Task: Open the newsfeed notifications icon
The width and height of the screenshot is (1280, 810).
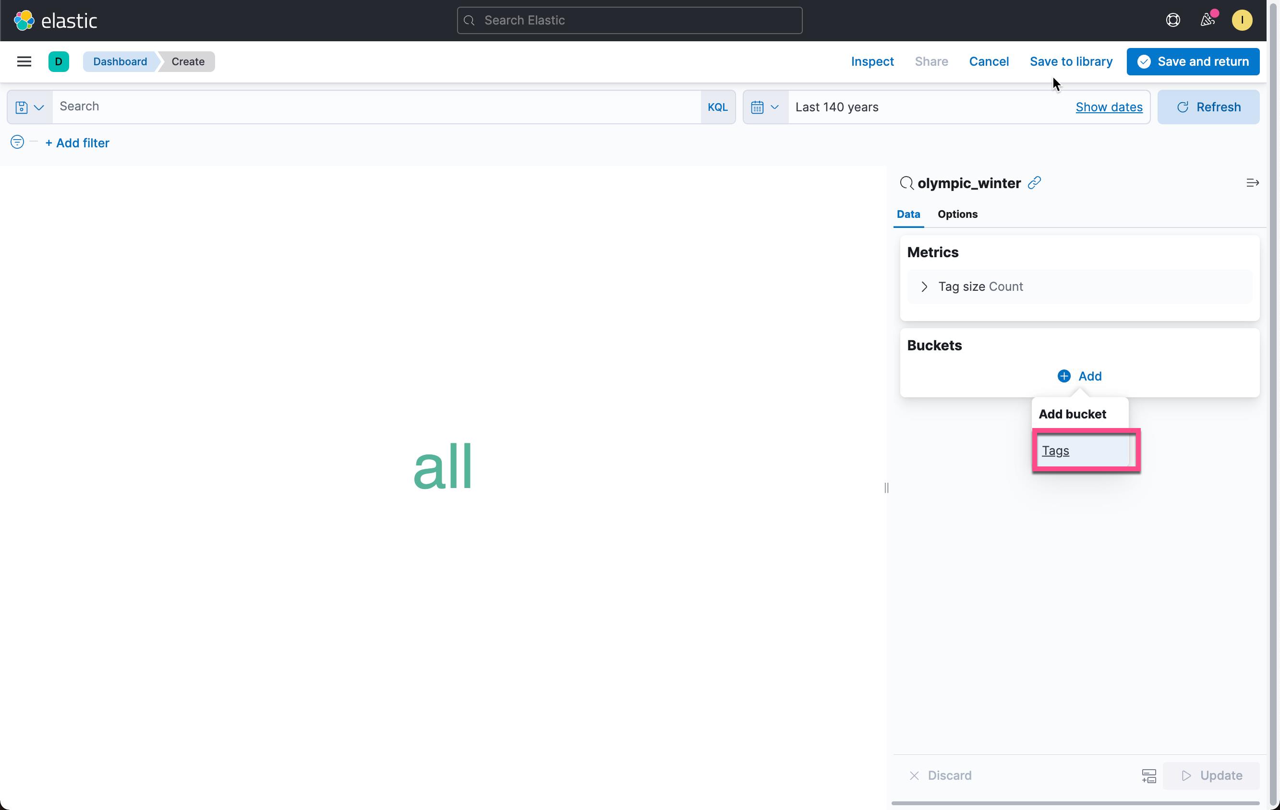Action: (x=1207, y=20)
